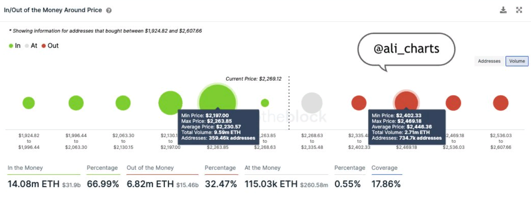Toggle the gray At legend item
531x203 pixels.
click(31, 46)
